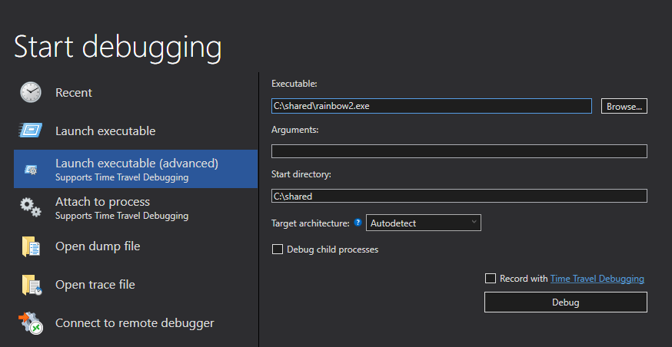Click the Recent clock icon
The width and height of the screenshot is (672, 347).
[x=31, y=92]
